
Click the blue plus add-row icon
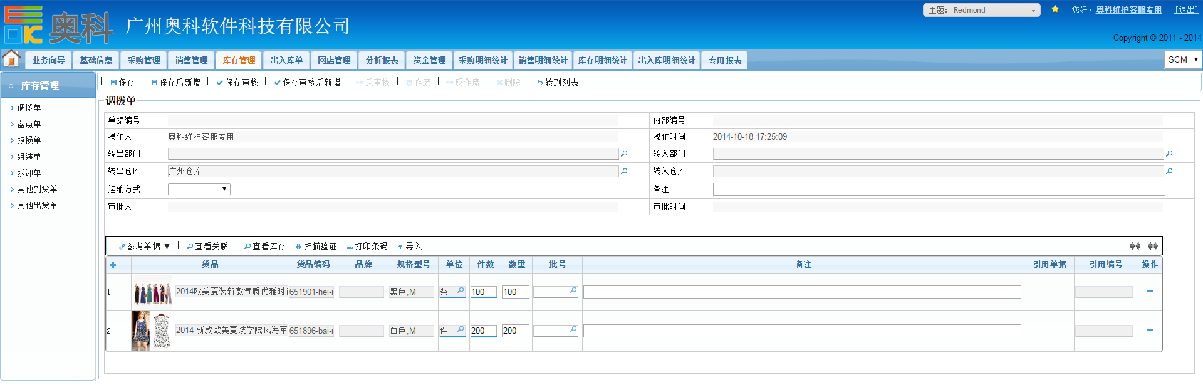(x=113, y=265)
